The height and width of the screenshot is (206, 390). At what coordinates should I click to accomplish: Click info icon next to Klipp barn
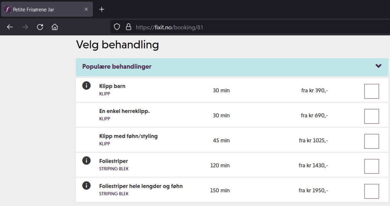click(87, 85)
